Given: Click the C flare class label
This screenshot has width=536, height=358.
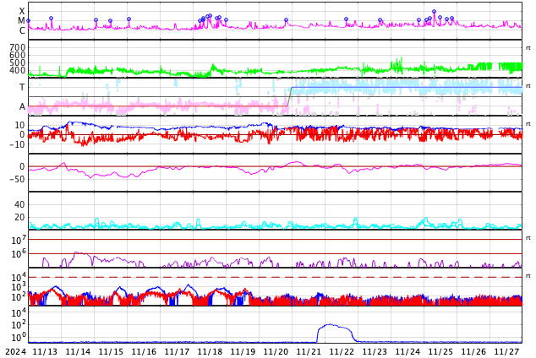Looking at the screenshot, I should (22, 30).
